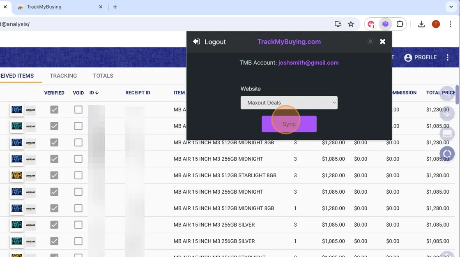Open the Chrome profile avatar T
This screenshot has width=460, height=257.
[436, 24]
